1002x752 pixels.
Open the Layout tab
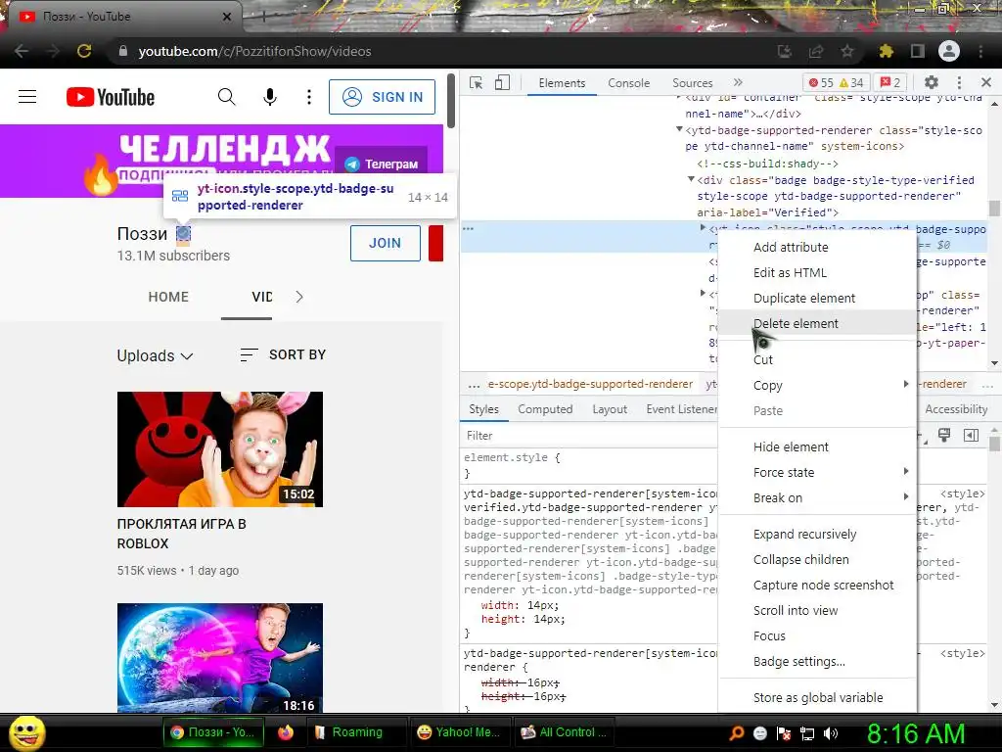[x=610, y=409]
